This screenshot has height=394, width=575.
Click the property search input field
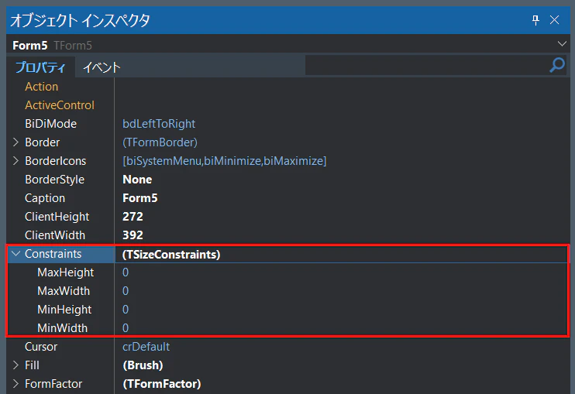[427, 66]
